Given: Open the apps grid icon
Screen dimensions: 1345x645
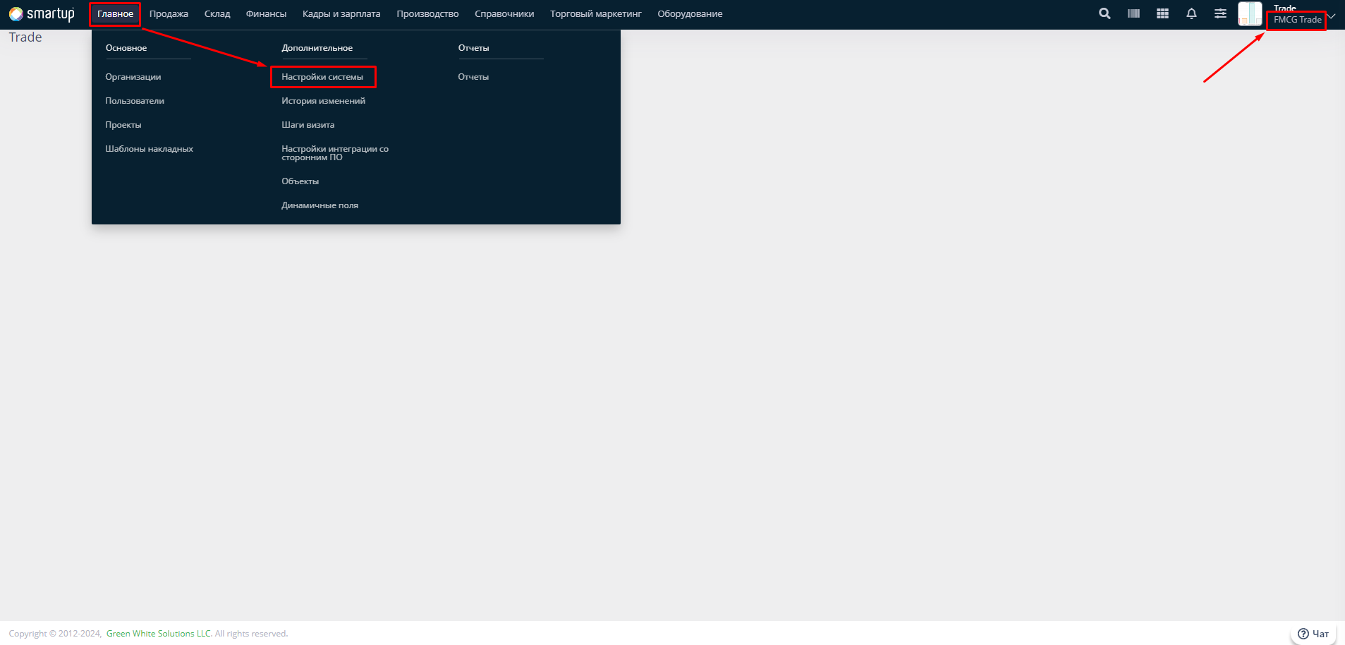Looking at the screenshot, I should click(x=1162, y=13).
